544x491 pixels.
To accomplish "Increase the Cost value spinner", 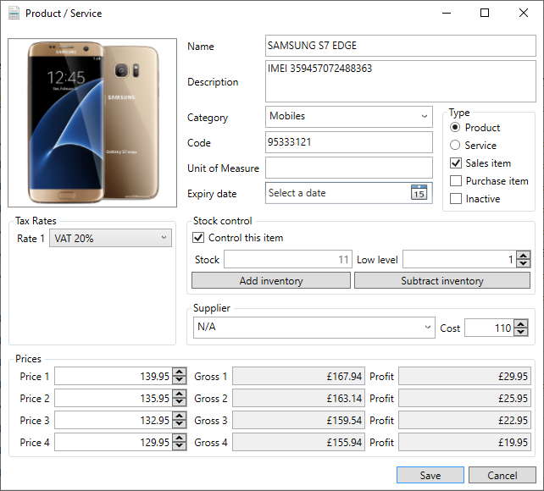I will 523,324.
